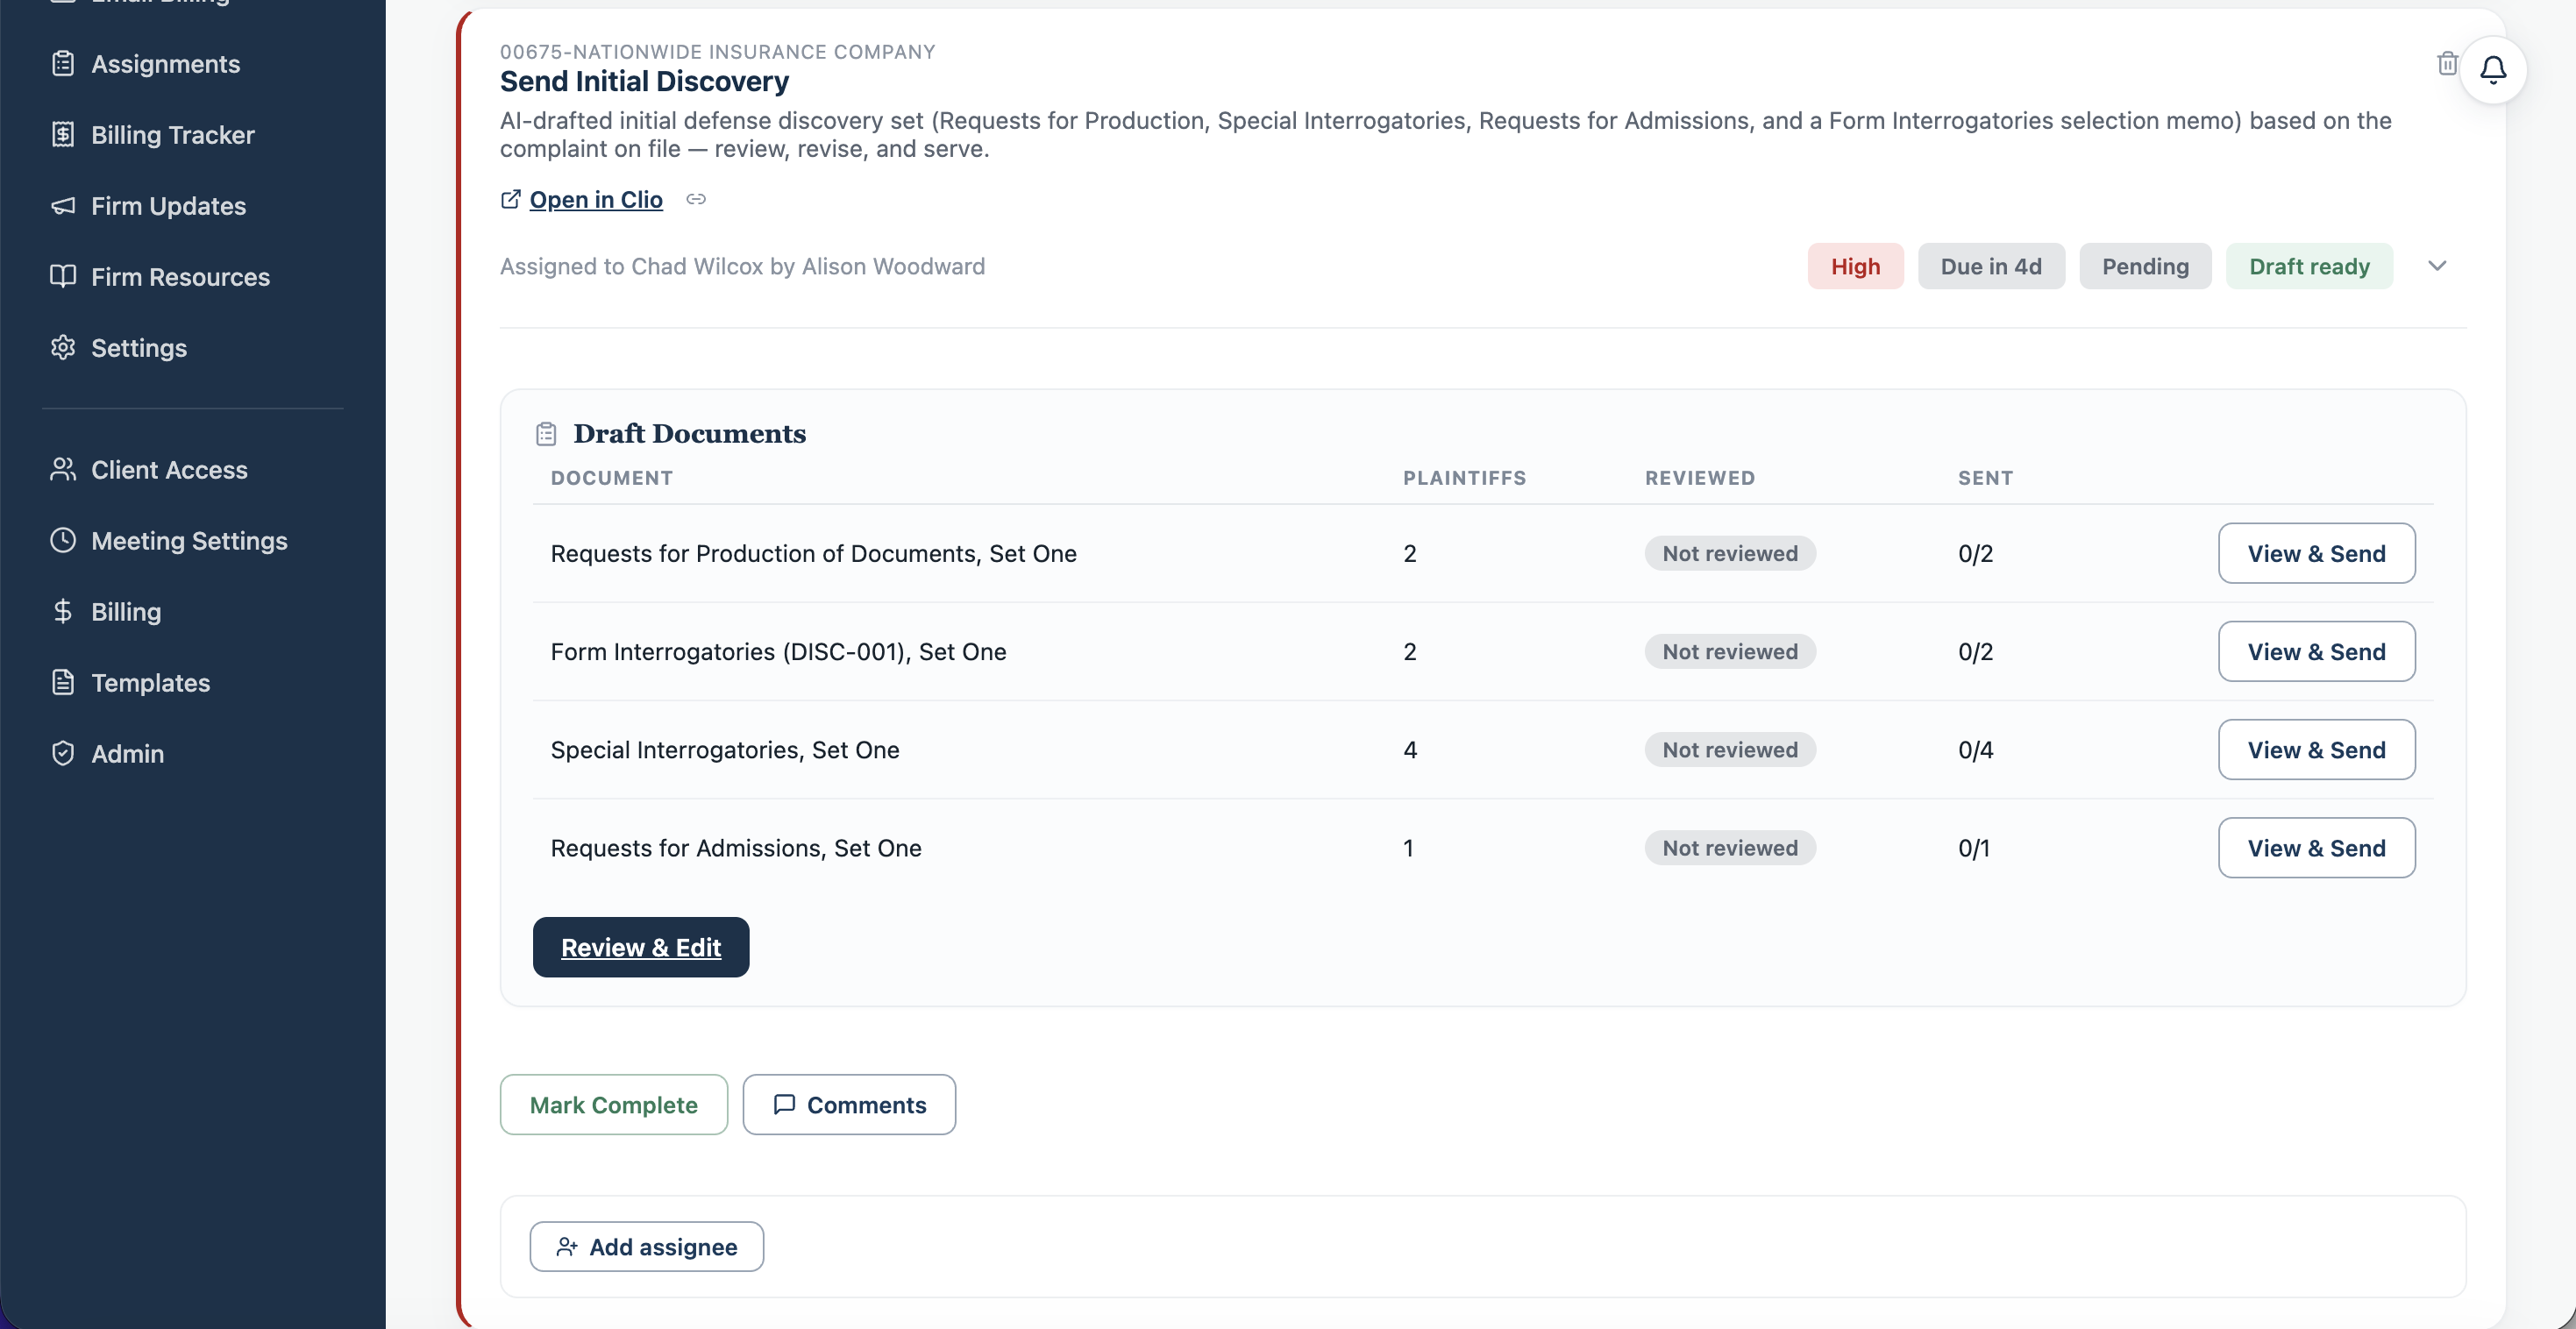Click the Draft ready badge
This screenshot has width=2576, height=1329.
pos(2309,266)
